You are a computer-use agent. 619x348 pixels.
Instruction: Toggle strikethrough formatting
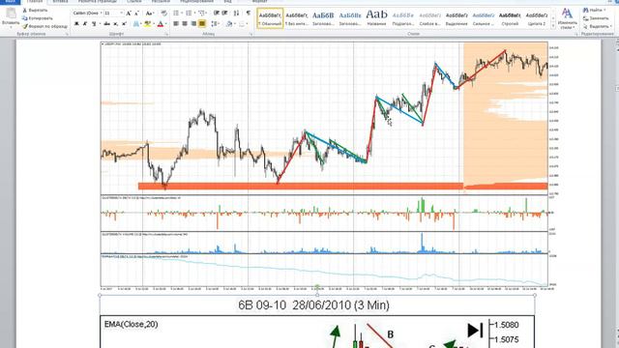point(107,24)
